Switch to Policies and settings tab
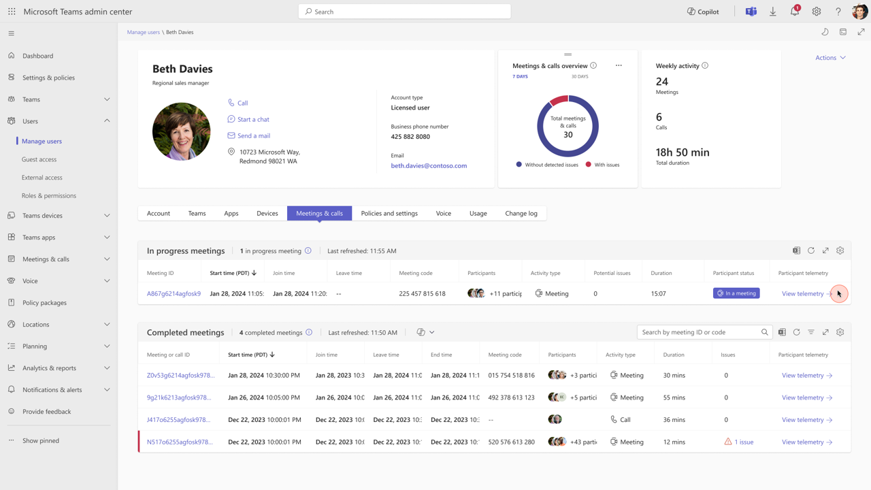 pyautogui.click(x=389, y=213)
